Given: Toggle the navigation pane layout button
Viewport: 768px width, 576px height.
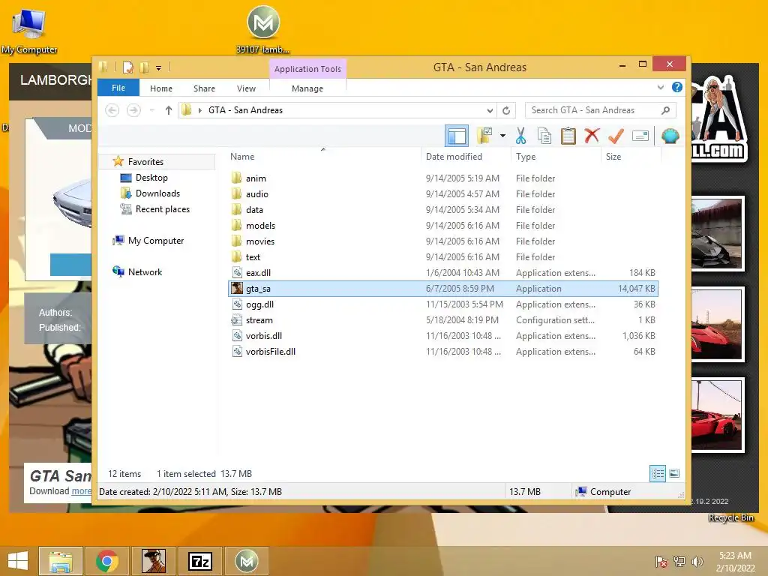Looking at the screenshot, I should point(457,136).
